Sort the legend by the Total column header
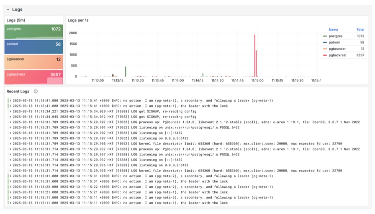This screenshot has width=375, height=214. tap(360, 30)
